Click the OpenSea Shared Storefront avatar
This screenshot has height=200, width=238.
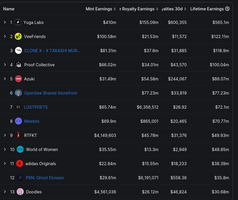click(19, 93)
